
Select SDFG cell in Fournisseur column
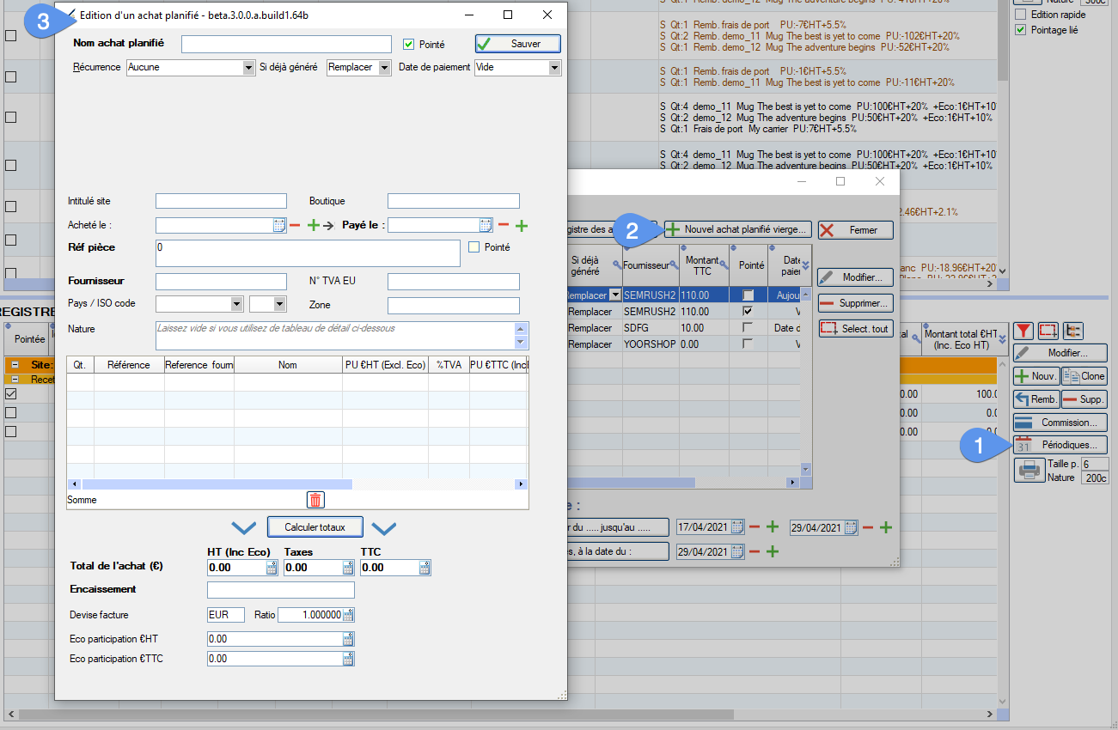651,328
